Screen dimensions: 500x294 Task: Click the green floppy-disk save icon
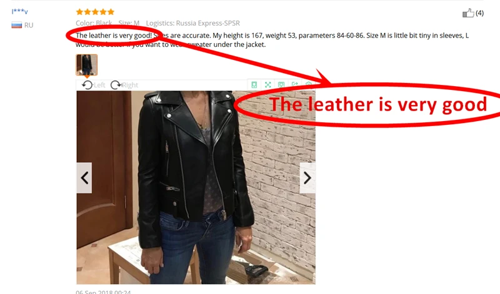pos(281,85)
